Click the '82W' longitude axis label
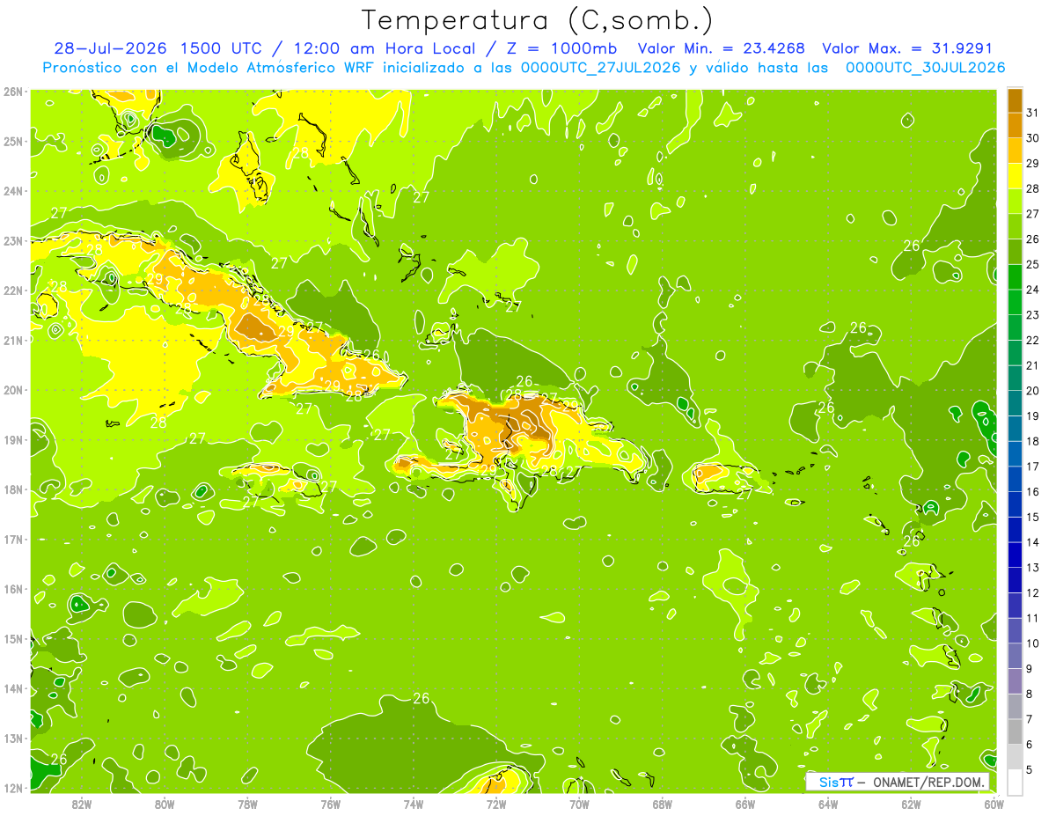This screenshot has height=816, width=1056. 82,804
